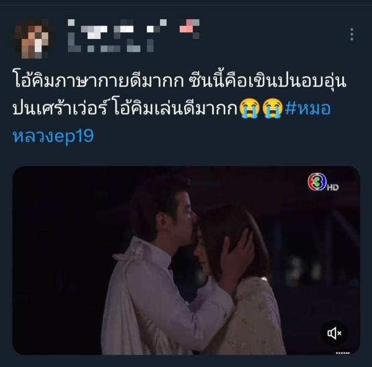Select the first crying face emoji
372x367 pixels.
[249, 108]
